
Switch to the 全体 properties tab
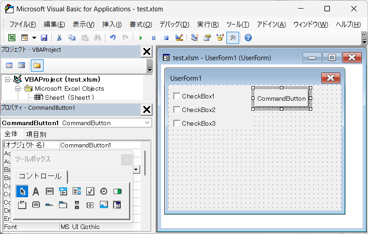tap(11, 134)
